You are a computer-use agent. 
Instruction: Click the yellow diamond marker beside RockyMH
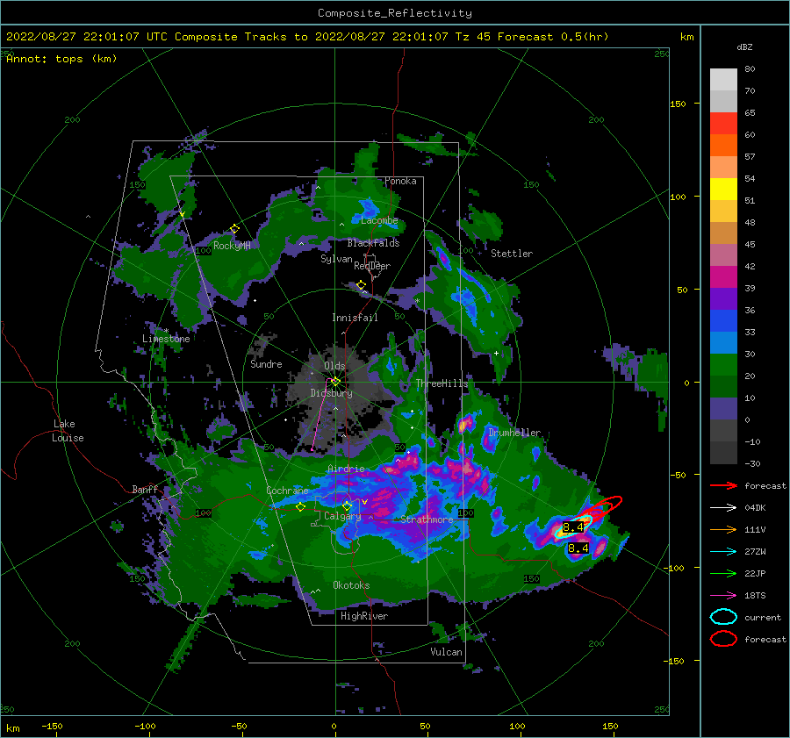coord(234,229)
